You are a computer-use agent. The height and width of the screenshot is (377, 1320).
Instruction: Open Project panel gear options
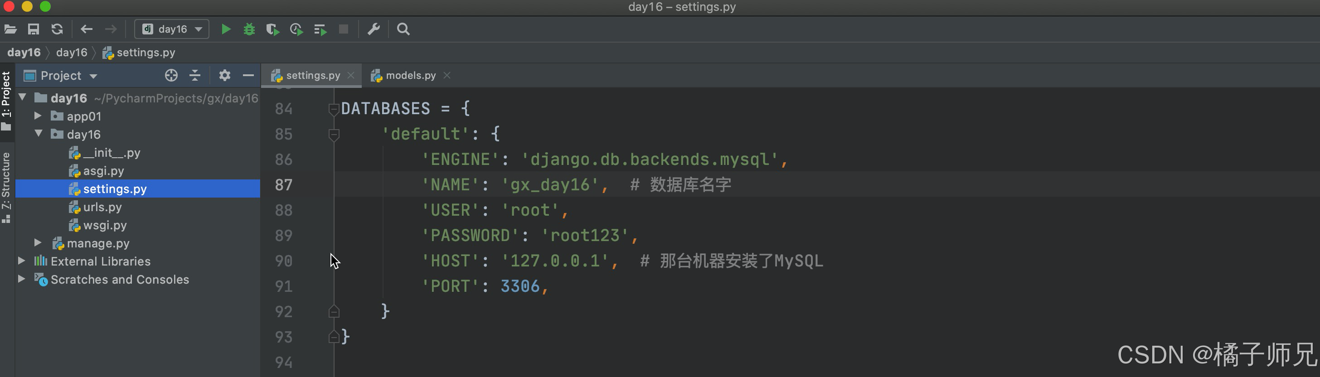click(224, 76)
